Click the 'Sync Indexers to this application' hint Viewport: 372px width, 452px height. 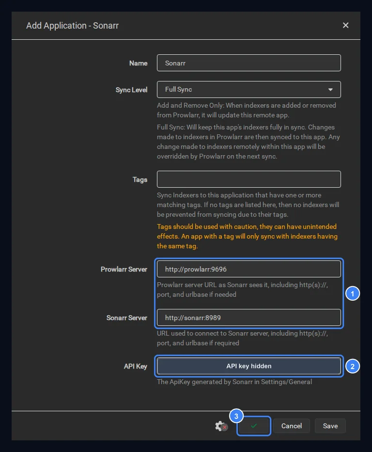[248, 205]
